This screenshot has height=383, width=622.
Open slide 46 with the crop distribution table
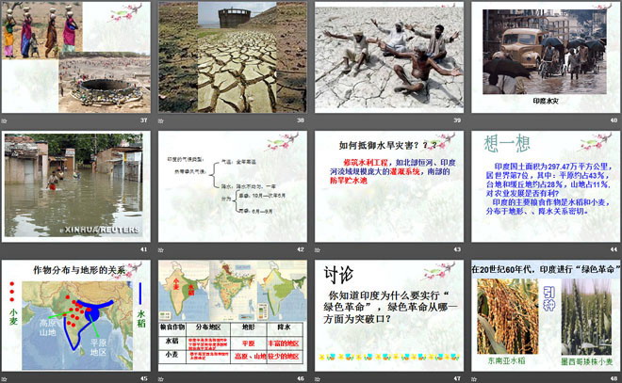pyautogui.click(x=231, y=314)
